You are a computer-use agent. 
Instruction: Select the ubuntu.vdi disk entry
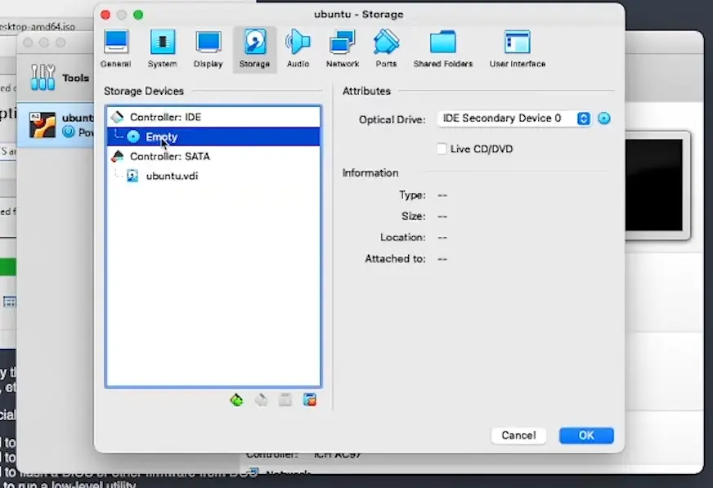click(x=213, y=176)
